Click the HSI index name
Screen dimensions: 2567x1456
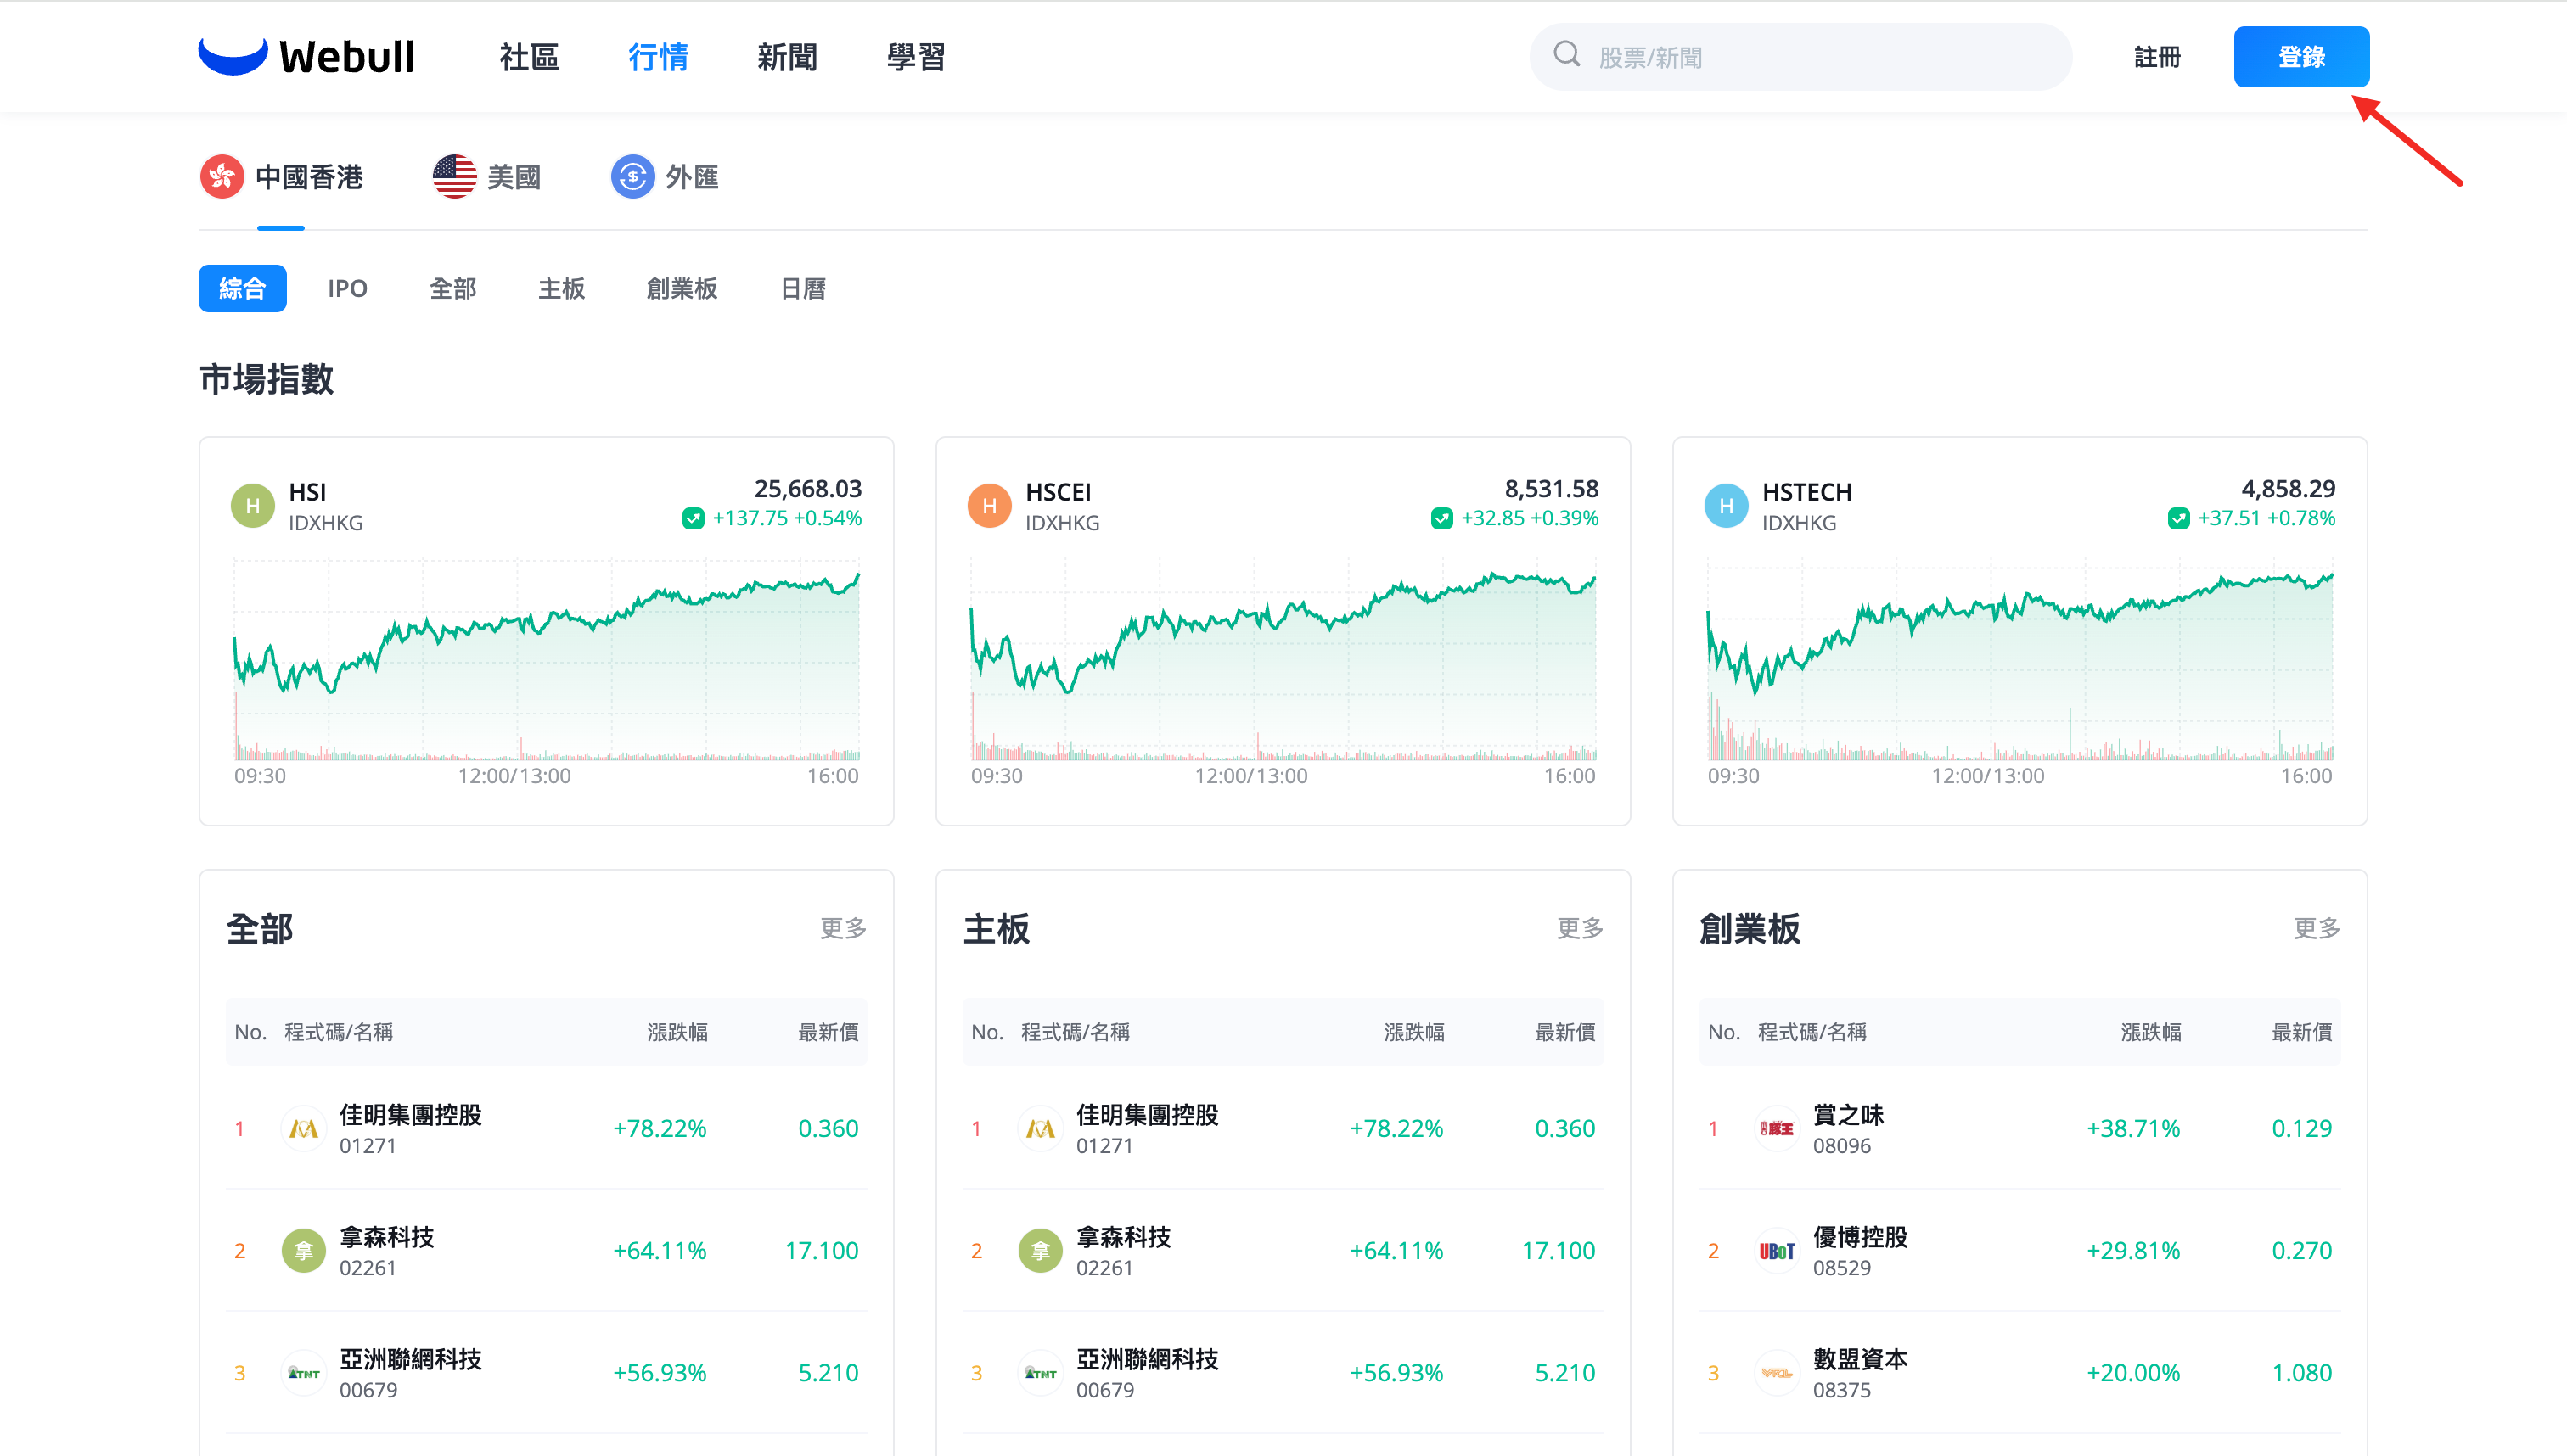point(307,492)
